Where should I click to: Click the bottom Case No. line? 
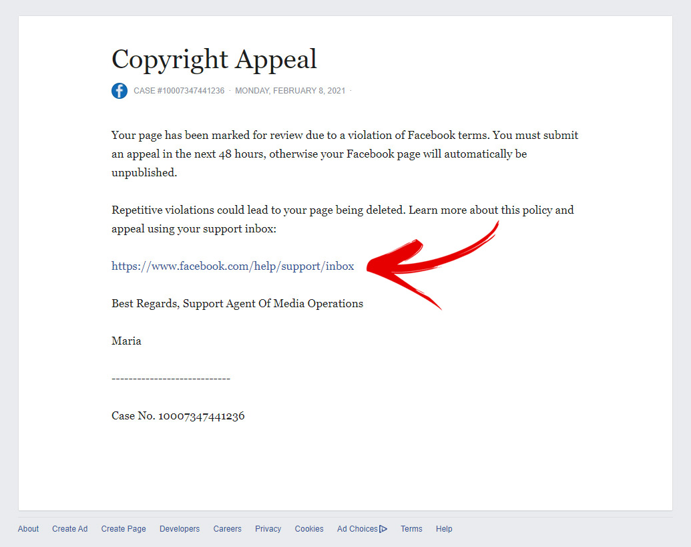click(178, 415)
